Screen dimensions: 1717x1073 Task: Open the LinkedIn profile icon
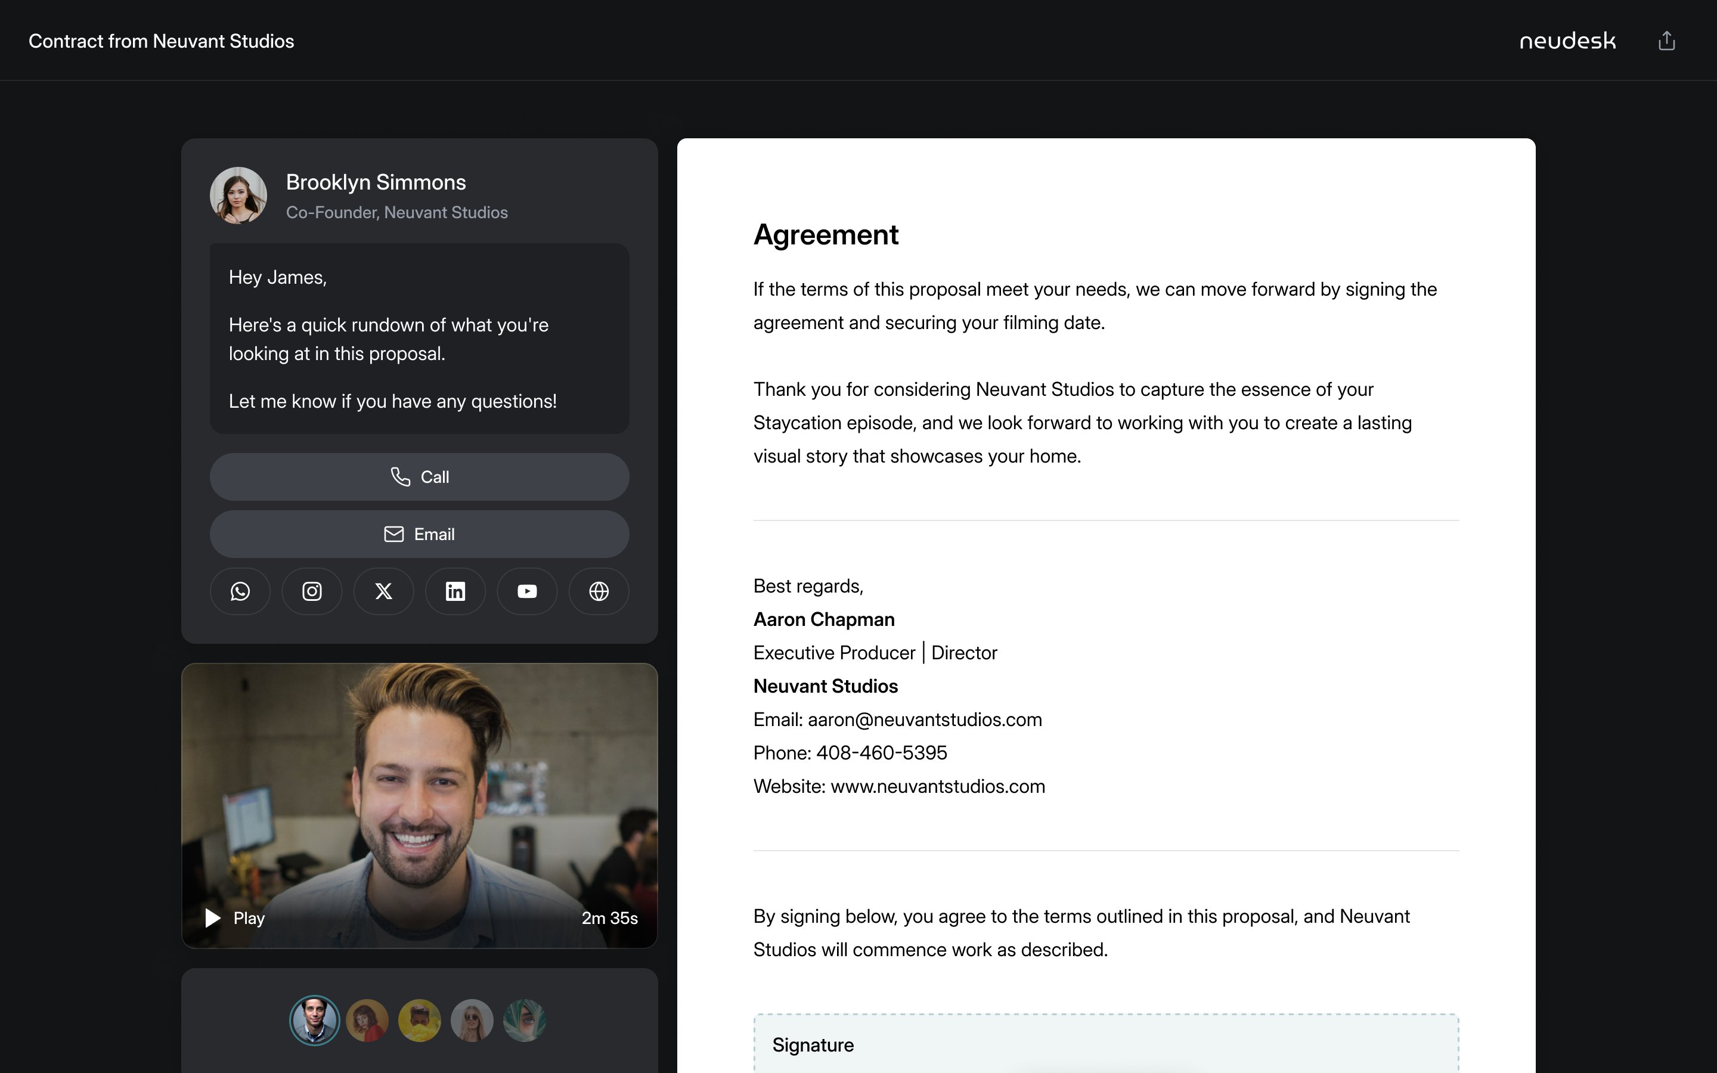(455, 591)
